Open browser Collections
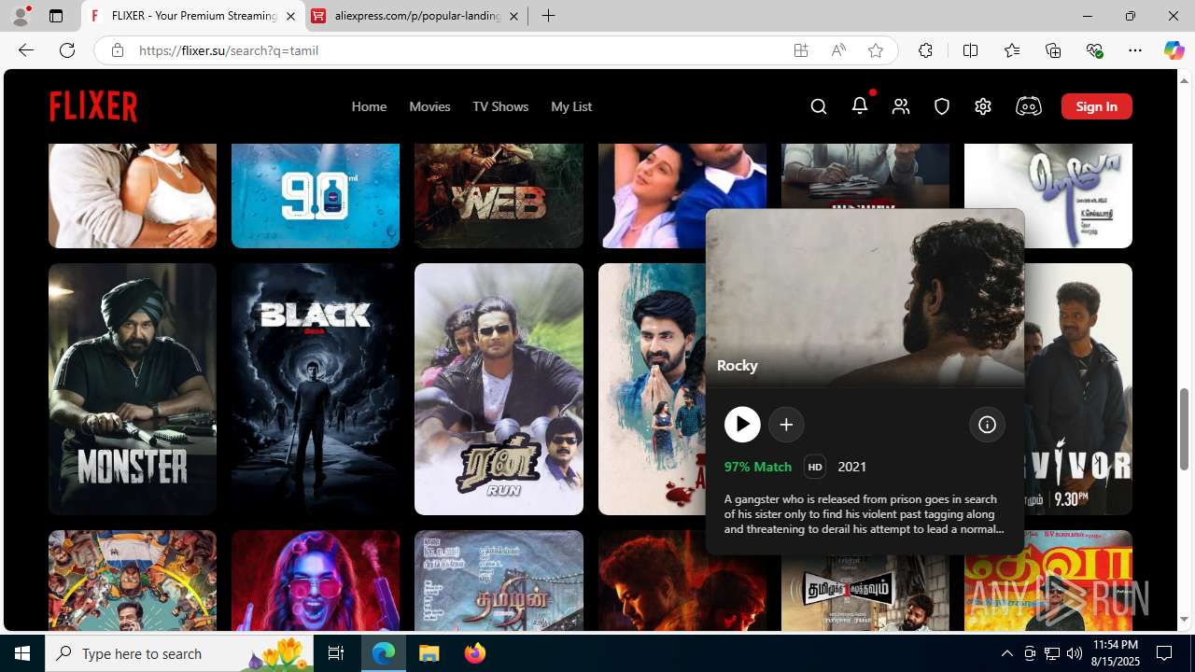1195x672 pixels. point(1053,50)
